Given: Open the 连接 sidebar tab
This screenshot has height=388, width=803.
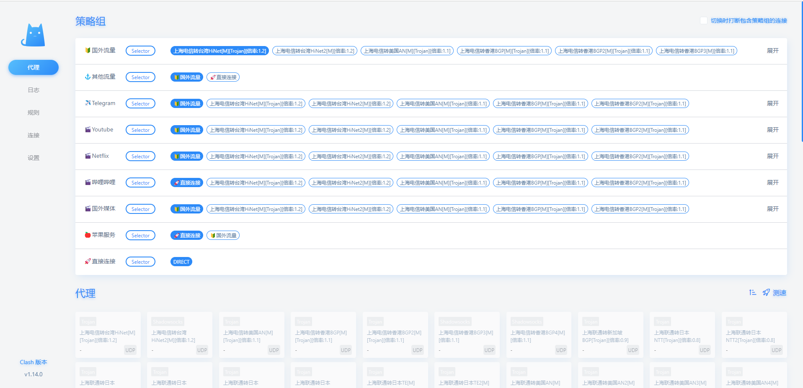Looking at the screenshot, I should coord(34,135).
